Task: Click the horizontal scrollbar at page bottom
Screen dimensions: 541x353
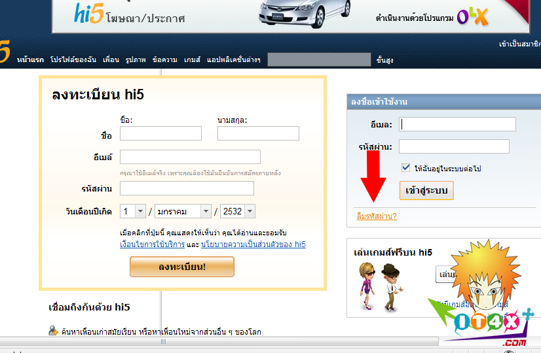Action: 219,342
